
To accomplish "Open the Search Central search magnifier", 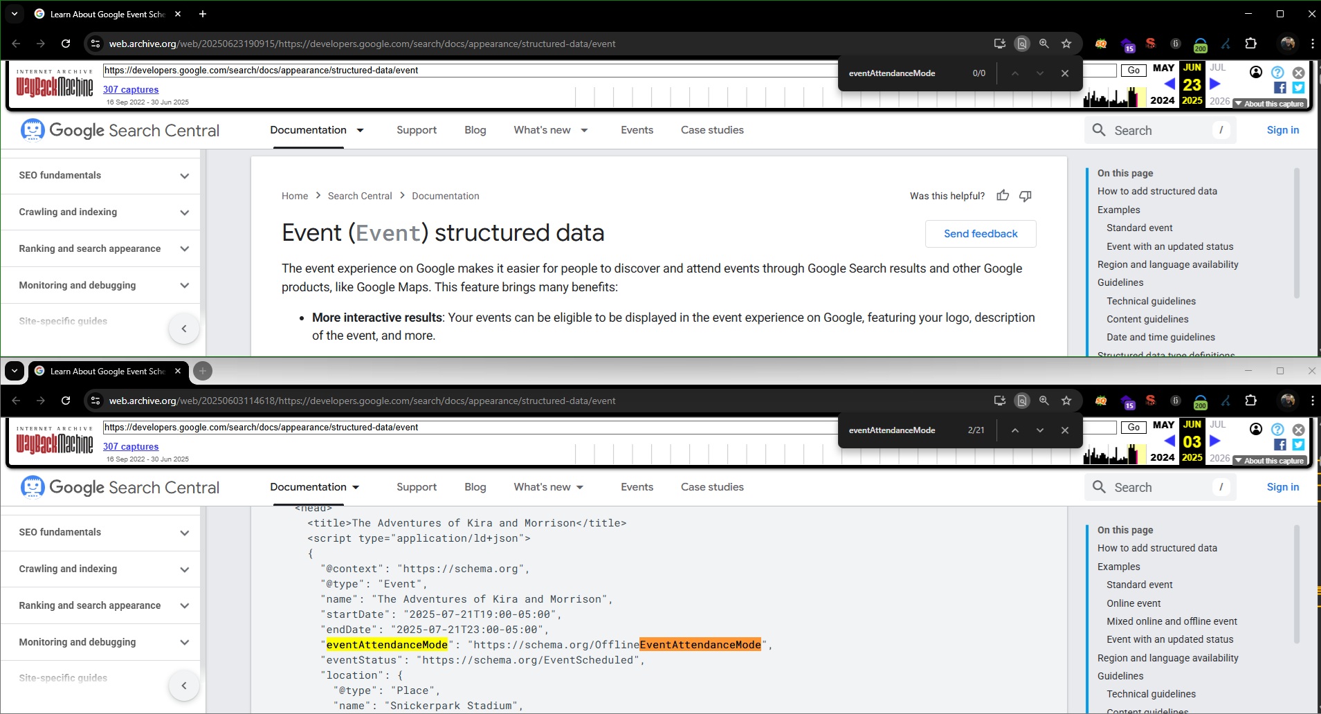I will [1099, 130].
